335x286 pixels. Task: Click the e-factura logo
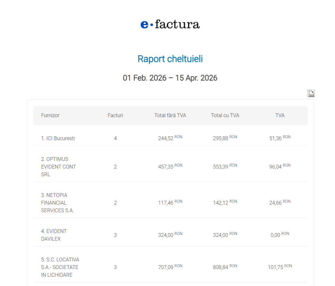click(170, 25)
